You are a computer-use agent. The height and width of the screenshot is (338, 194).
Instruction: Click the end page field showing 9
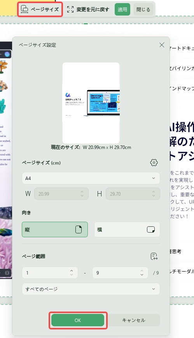[x=120, y=273]
